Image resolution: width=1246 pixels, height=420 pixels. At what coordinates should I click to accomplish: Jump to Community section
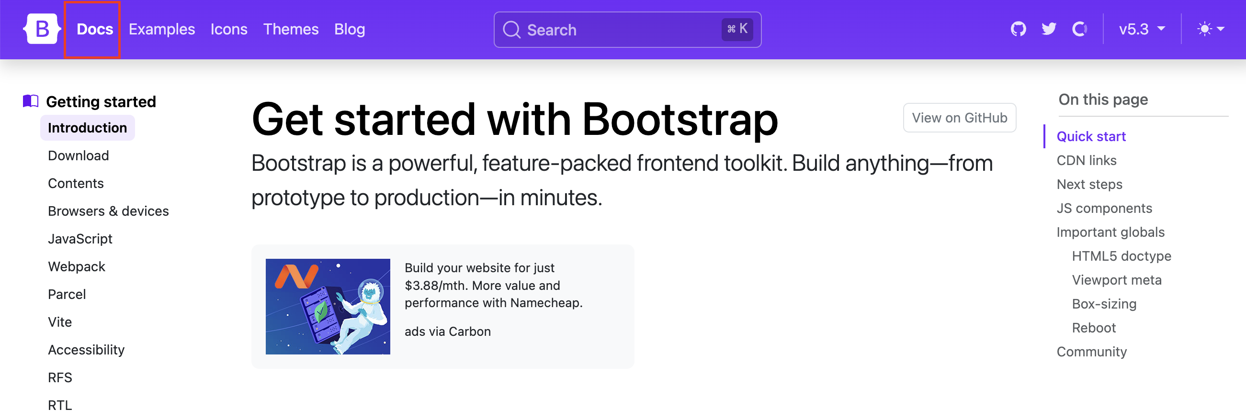coord(1092,352)
